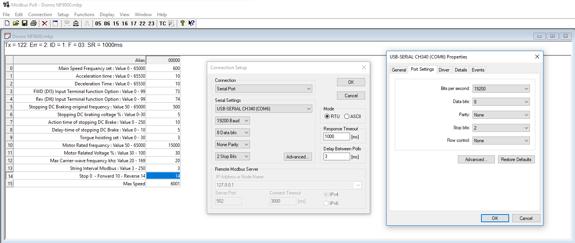
Task: Open the communication traffic magnifier icon
Action: click(171, 23)
